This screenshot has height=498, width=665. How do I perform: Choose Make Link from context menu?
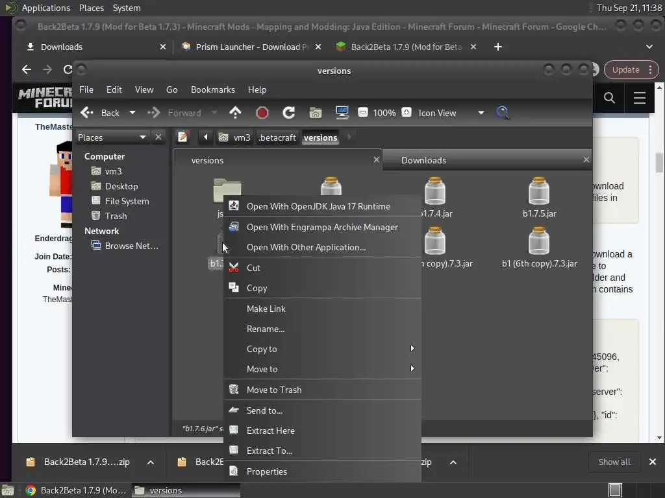click(322, 309)
